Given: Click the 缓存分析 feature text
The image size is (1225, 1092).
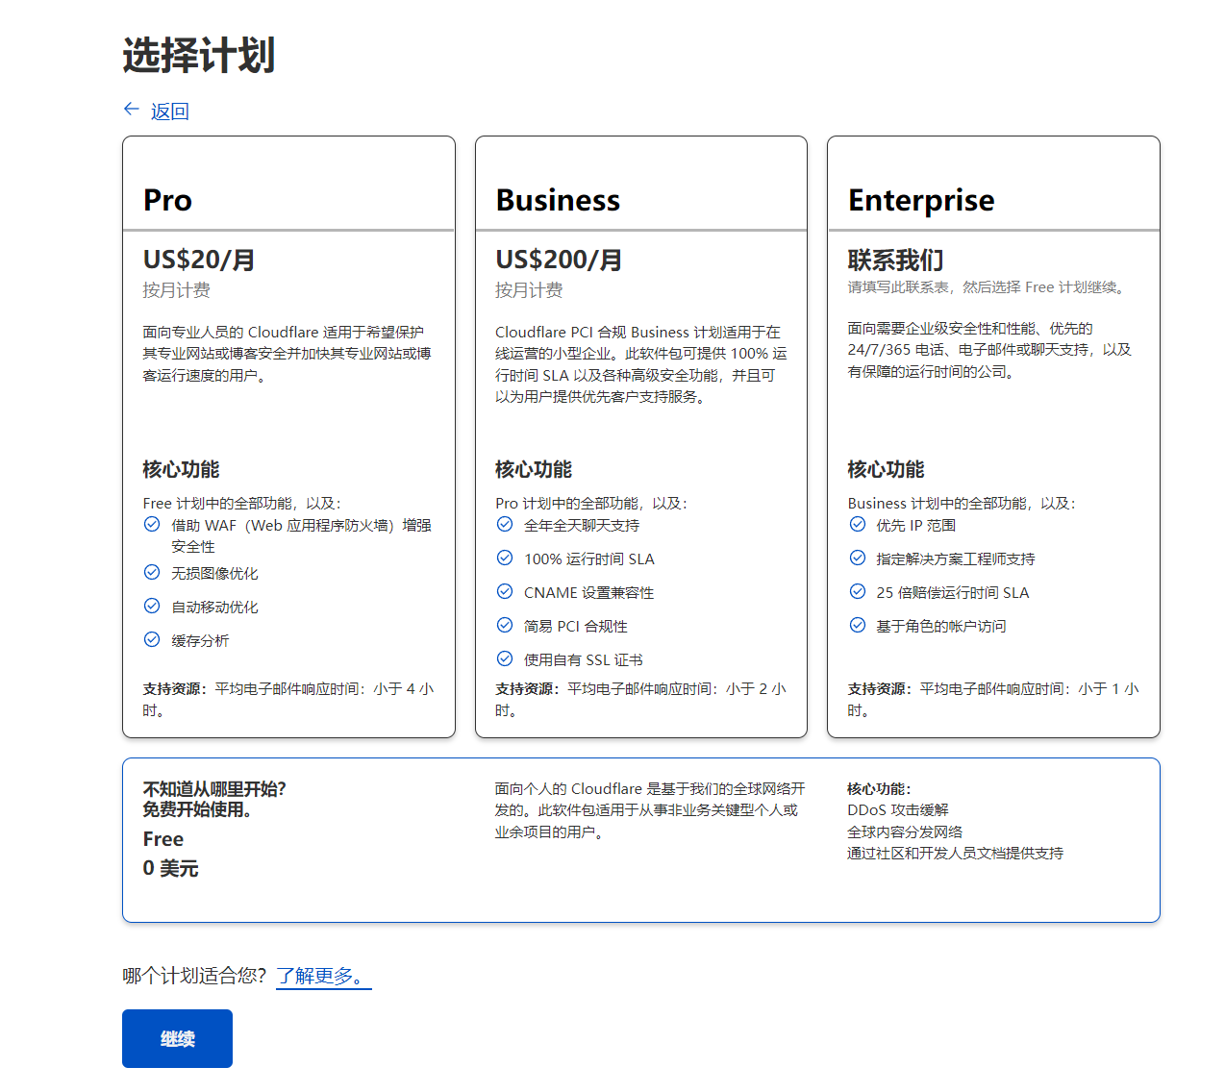Looking at the screenshot, I should [200, 640].
